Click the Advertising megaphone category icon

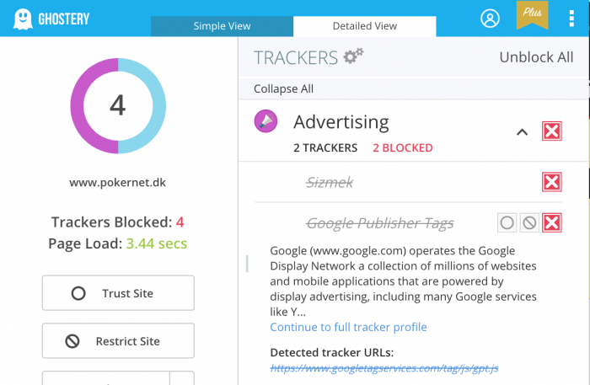point(265,121)
